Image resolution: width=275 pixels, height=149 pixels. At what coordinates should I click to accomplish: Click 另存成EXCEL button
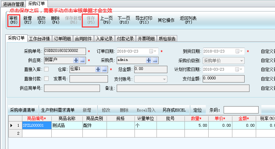[x=174, y=110]
